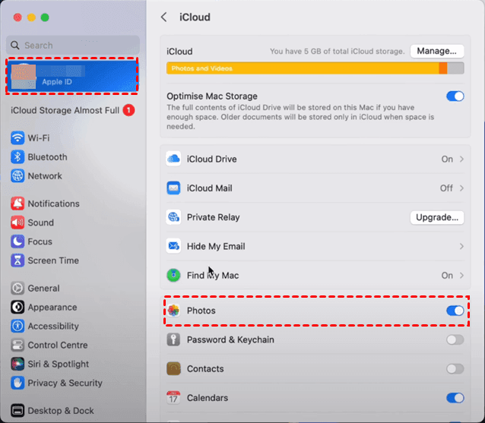The image size is (485, 423).
Task: Click the iCloud Drive cloud icon
Action: [x=173, y=159]
